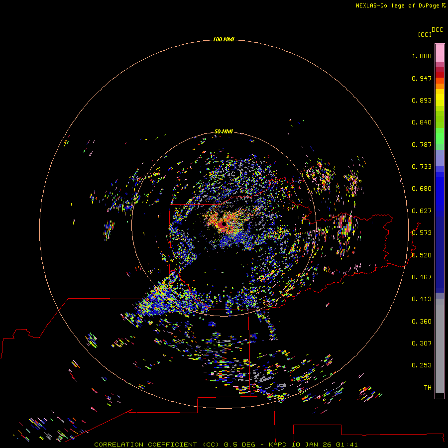This screenshot has width=448, height=448.
Task: Click the 0.307 scale value
Action: click(422, 343)
